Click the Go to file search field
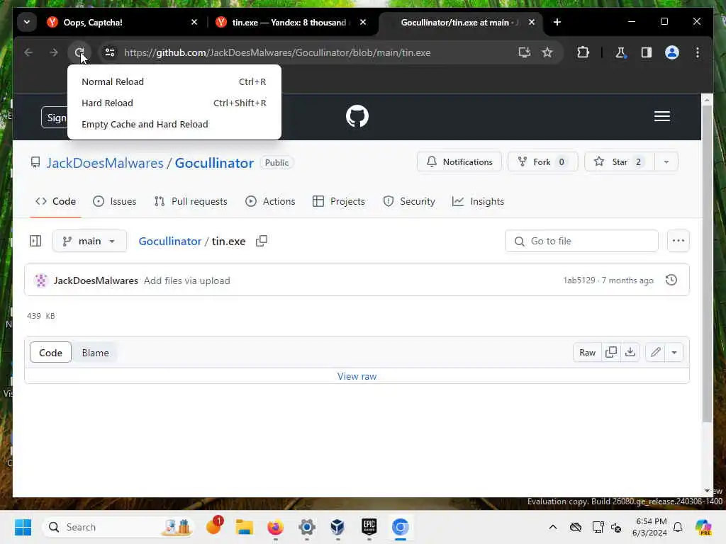The height and width of the screenshot is (544, 726). pyautogui.click(x=581, y=241)
